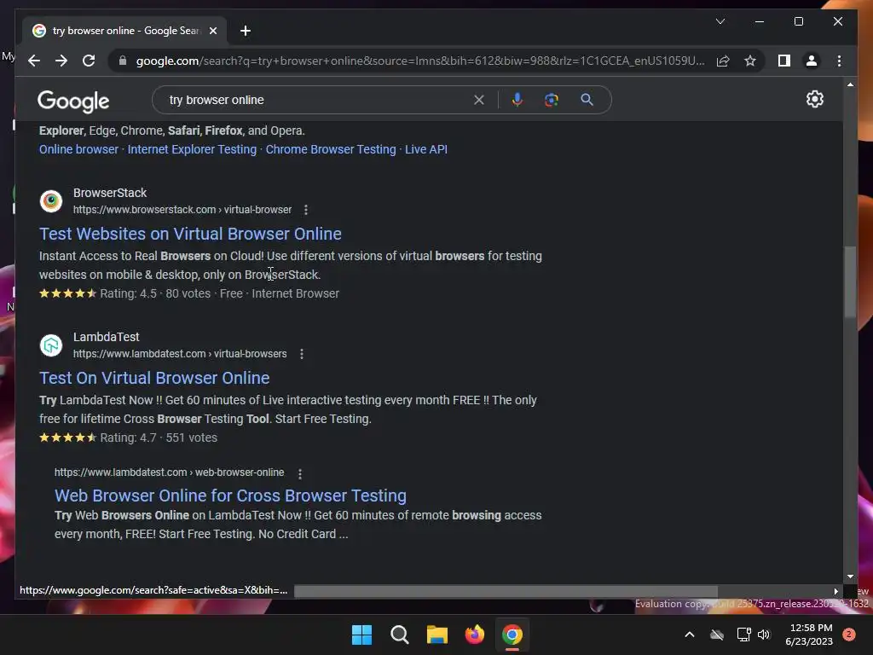Open tab search dropdown arrow

[x=720, y=21]
